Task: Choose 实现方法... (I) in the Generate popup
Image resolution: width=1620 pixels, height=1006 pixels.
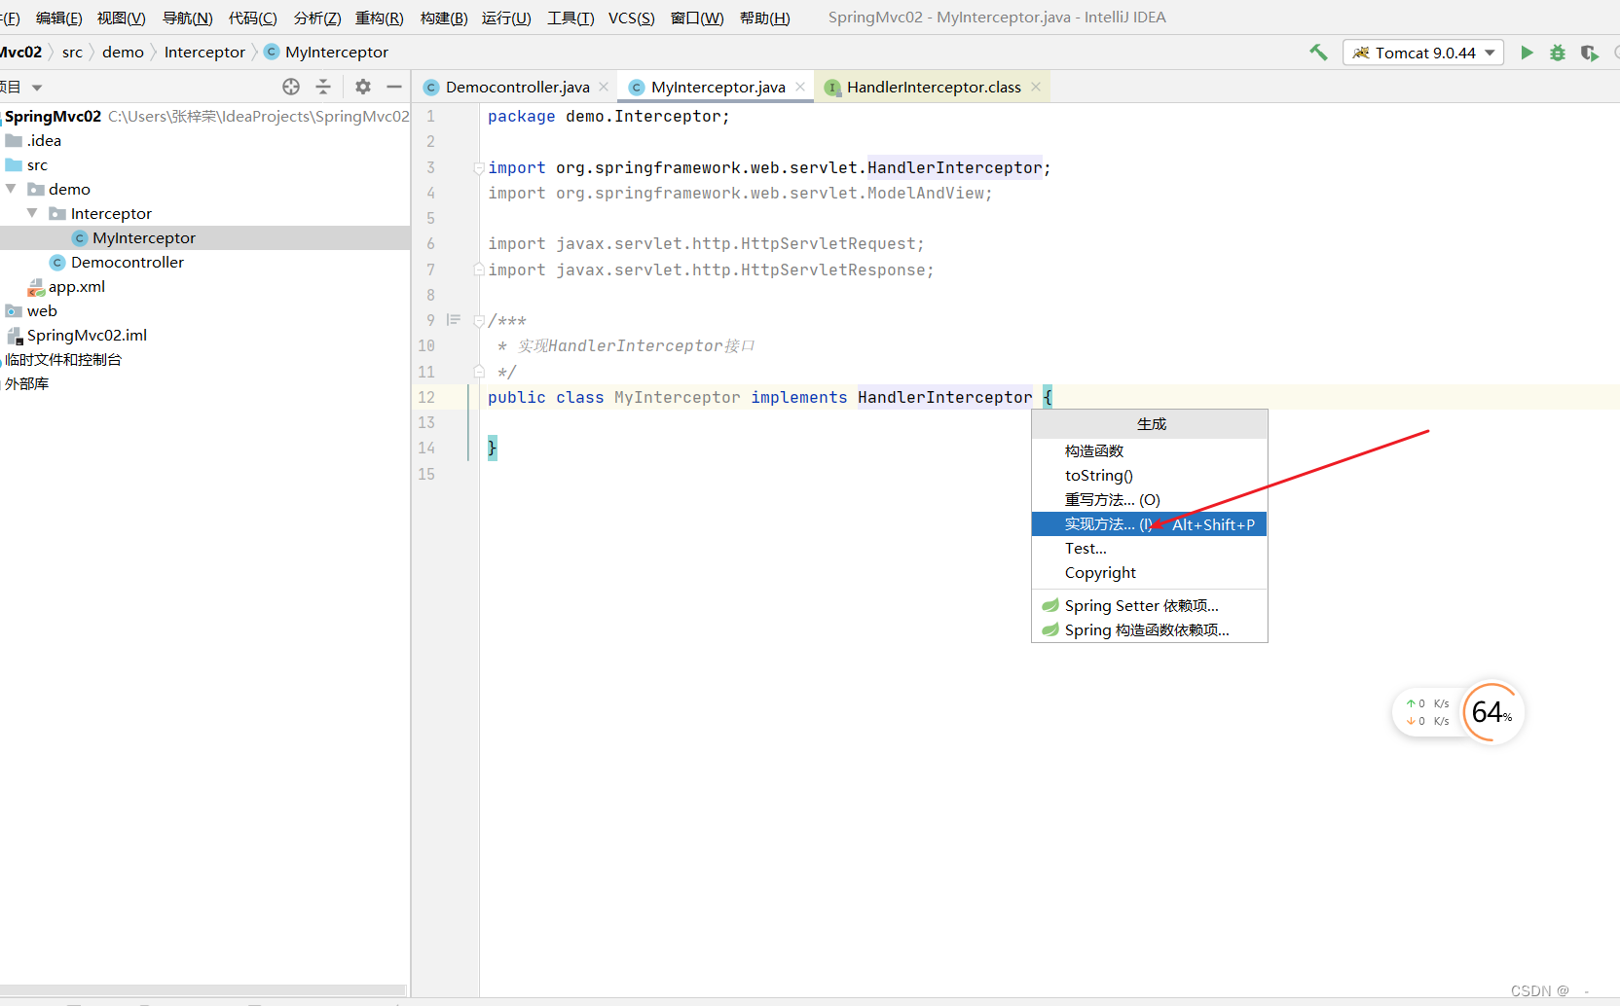Action: click(1149, 524)
